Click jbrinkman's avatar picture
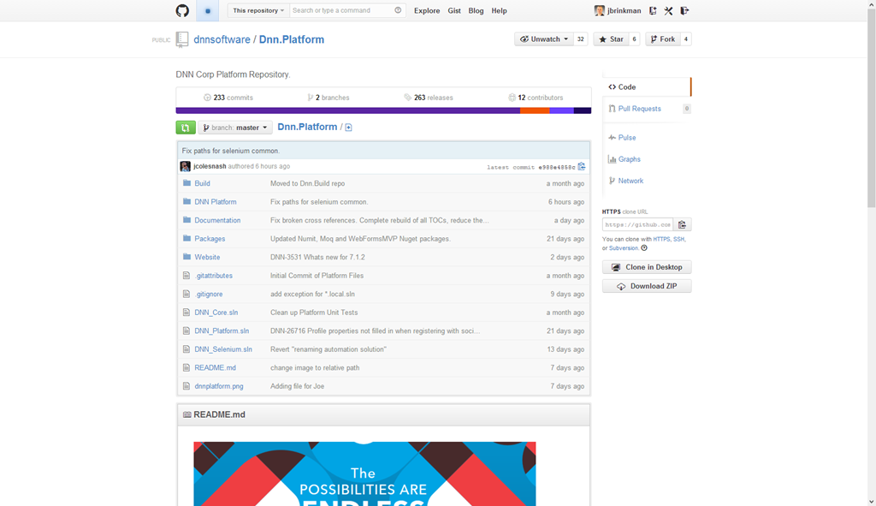876x506 pixels. coord(599,10)
